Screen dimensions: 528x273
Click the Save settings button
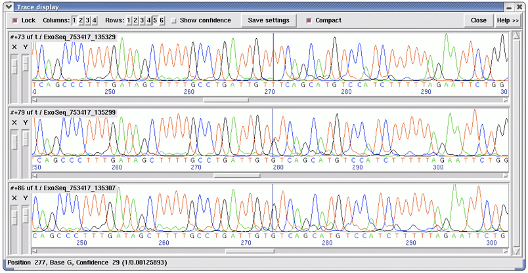point(268,20)
